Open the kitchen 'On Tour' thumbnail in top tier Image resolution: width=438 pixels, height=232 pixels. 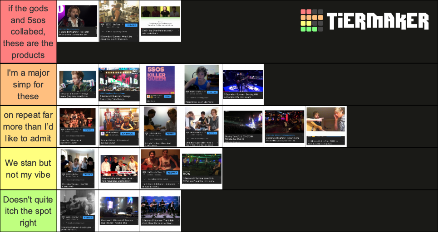[x=119, y=21]
